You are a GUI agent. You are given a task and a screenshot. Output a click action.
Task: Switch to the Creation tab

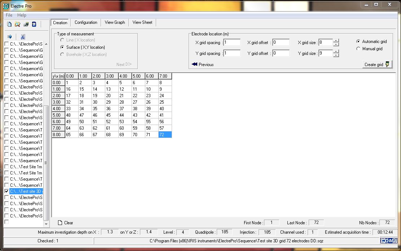point(60,22)
